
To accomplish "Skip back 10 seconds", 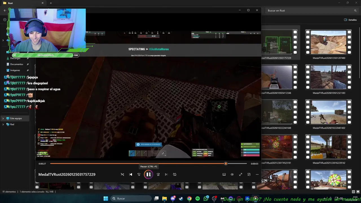I will pyautogui.click(x=139, y=175).
